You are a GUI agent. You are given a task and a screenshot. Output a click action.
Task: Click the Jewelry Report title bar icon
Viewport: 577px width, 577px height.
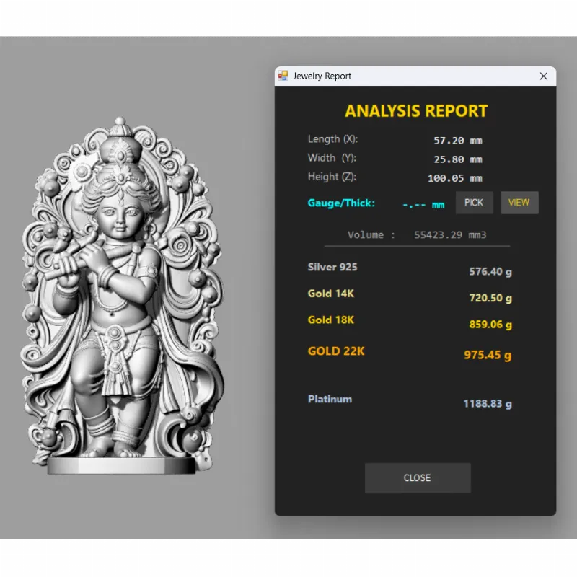coord(283,76)
